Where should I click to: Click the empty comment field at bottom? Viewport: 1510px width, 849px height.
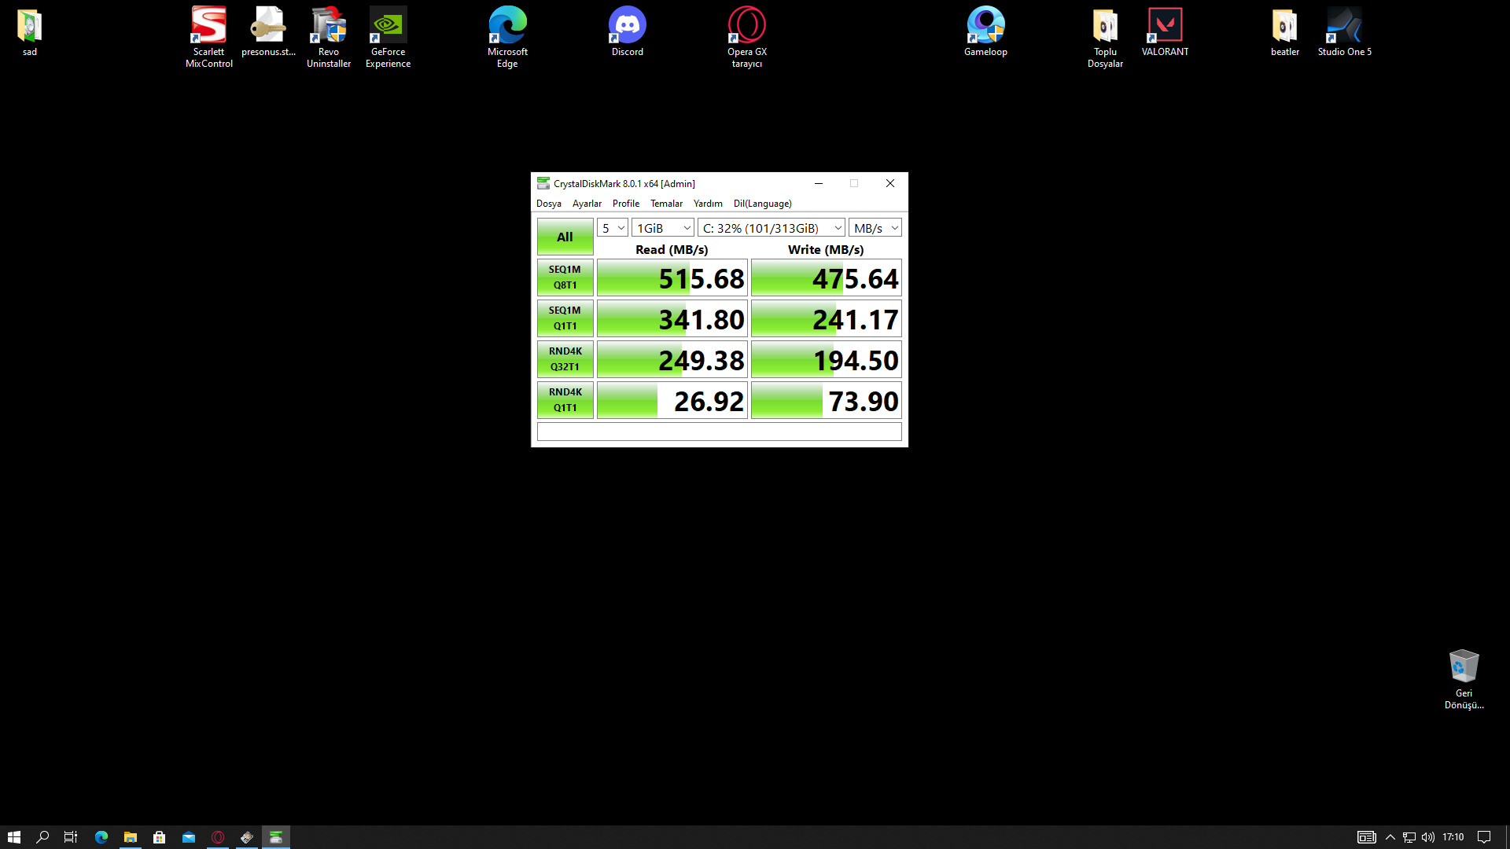[719, 432]
